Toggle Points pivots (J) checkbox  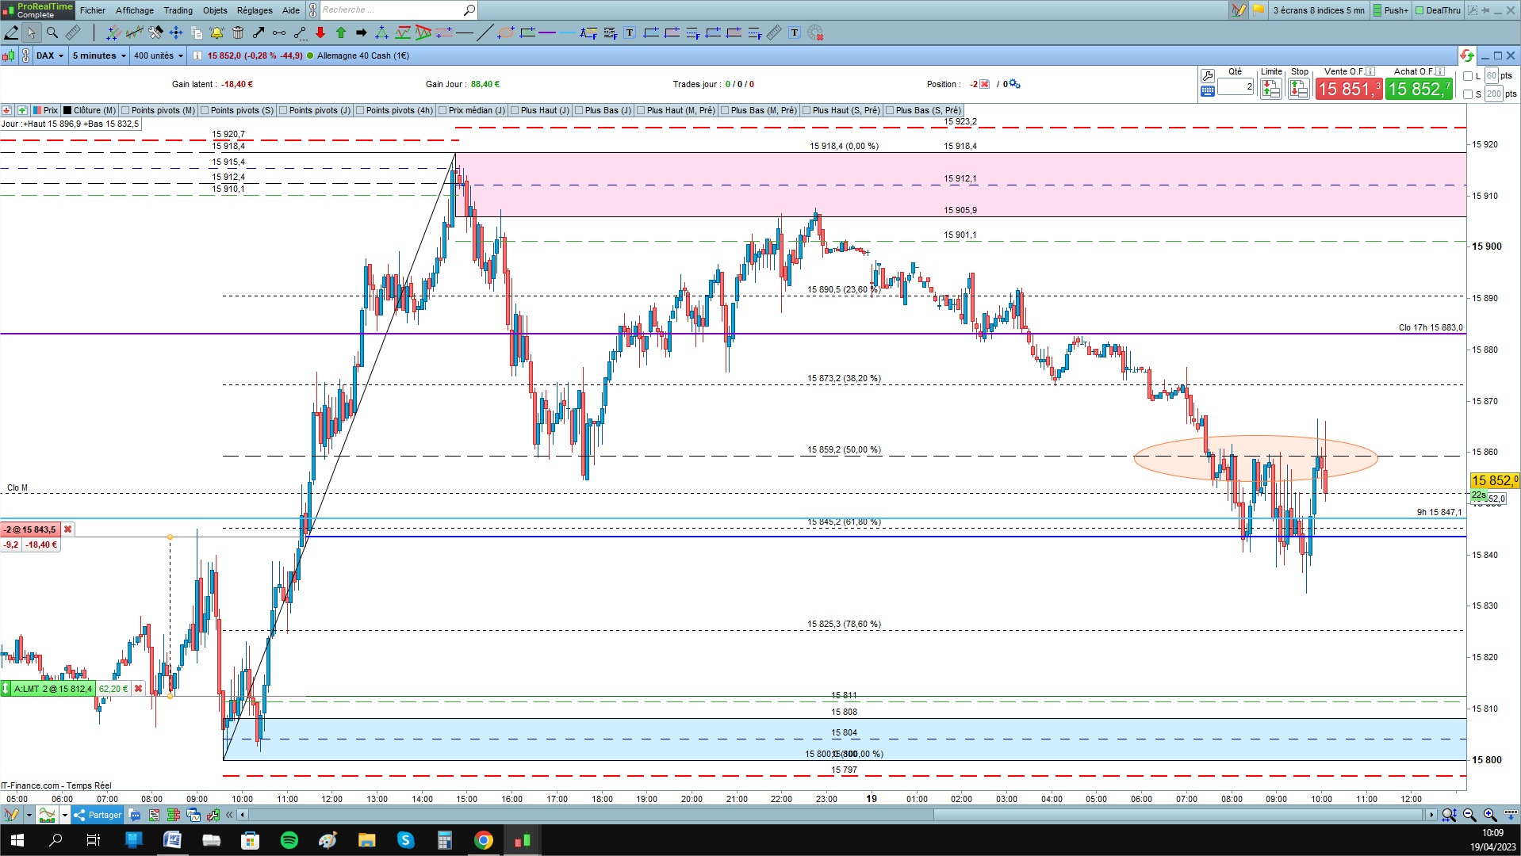283,110
